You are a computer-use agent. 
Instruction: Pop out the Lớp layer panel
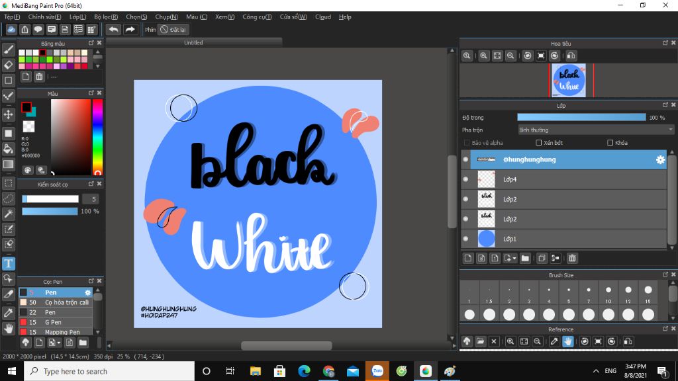[x=665, y=105]
